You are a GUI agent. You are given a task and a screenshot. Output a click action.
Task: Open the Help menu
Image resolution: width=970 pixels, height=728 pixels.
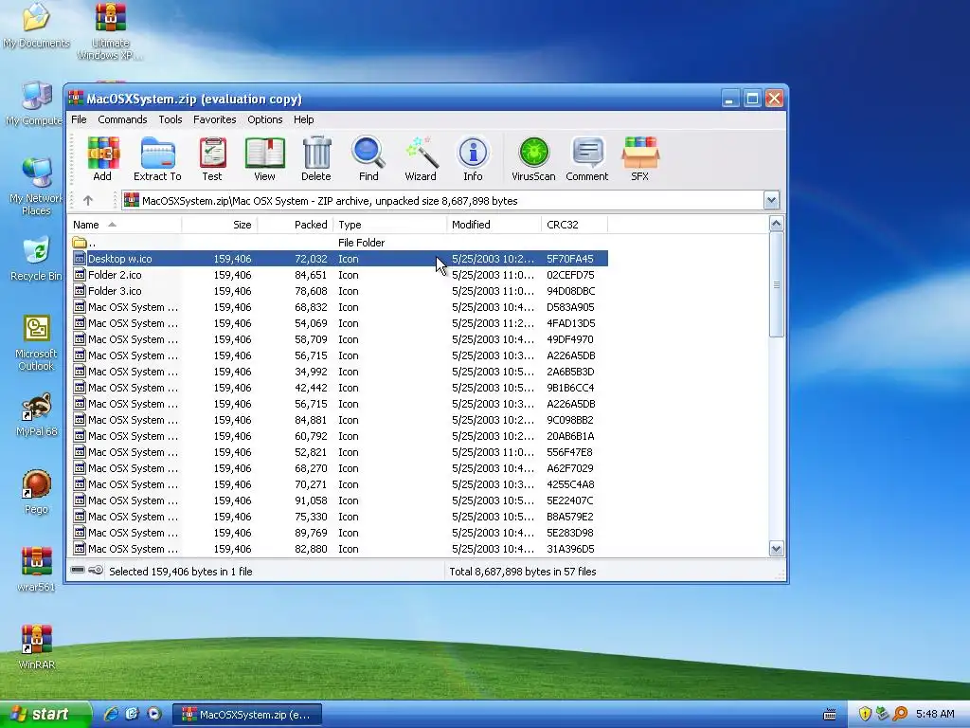point(303,119)
